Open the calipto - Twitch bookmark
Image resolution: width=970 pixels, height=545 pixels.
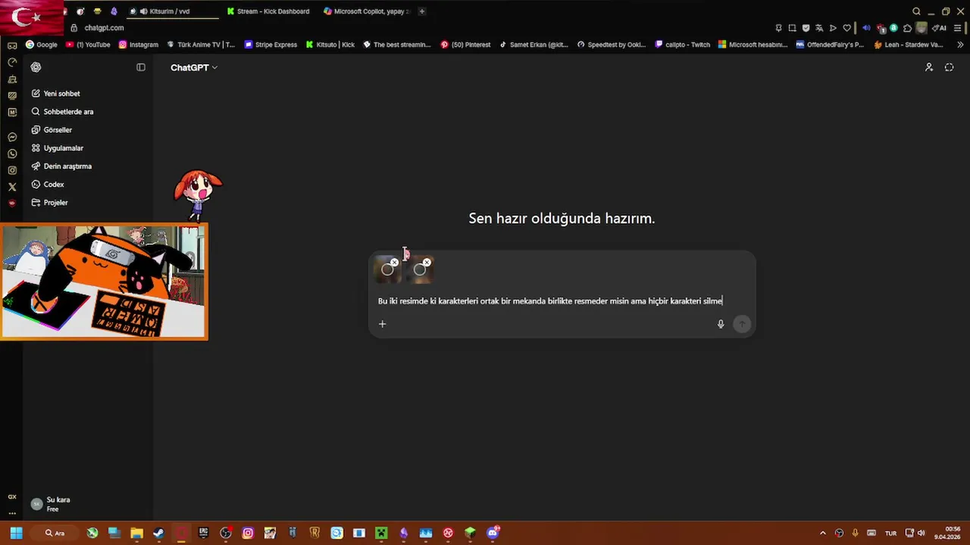(x=683, y=45)
